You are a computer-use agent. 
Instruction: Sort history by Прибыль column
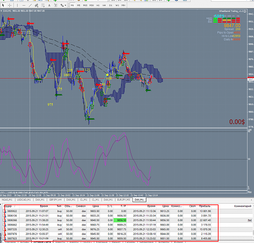coord(204,206)
